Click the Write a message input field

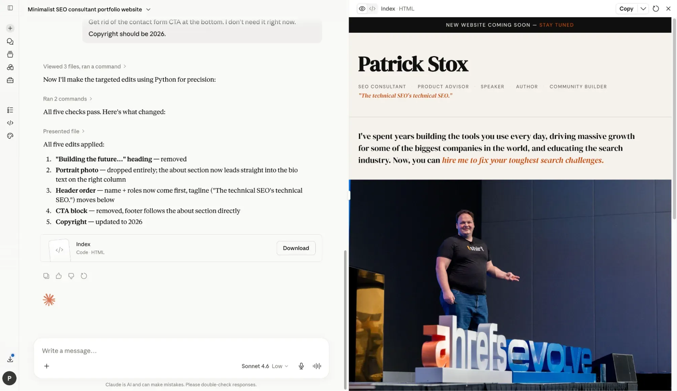coord(181,351)
